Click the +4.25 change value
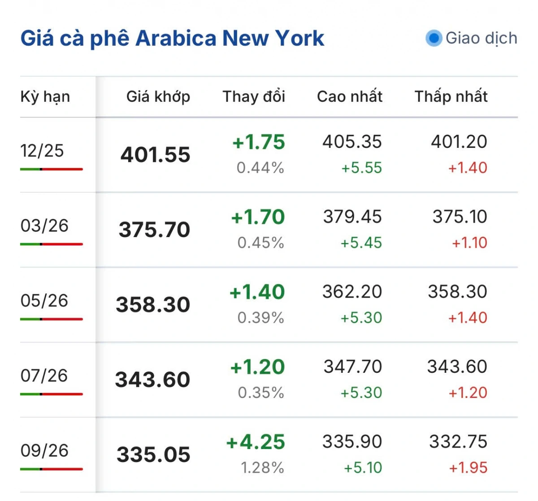The width and height of the screenshot is (538, 501). [256, 442]
